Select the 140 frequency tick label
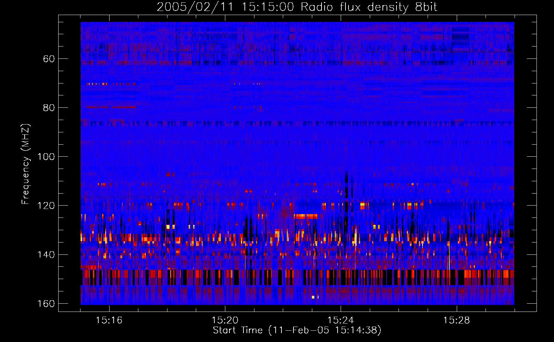This screenshot has height=342, width=554. click(x=46, y=255)
